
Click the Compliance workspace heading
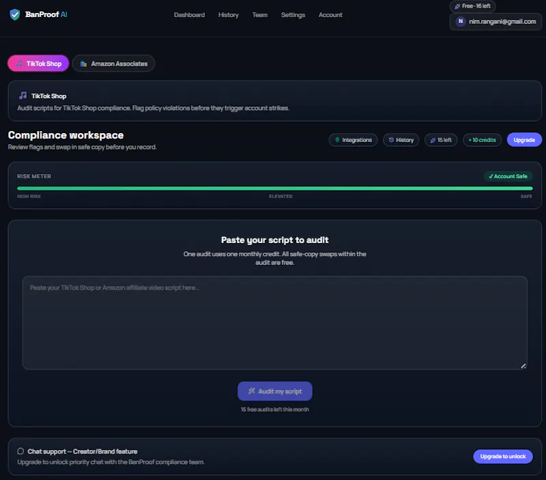pyautogui.click(x=66, y=135)
